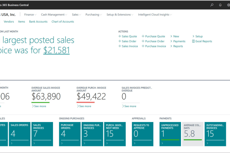
Task: Click the plus icon beside Purchase Invoice
Action: (x=143, y=46)
